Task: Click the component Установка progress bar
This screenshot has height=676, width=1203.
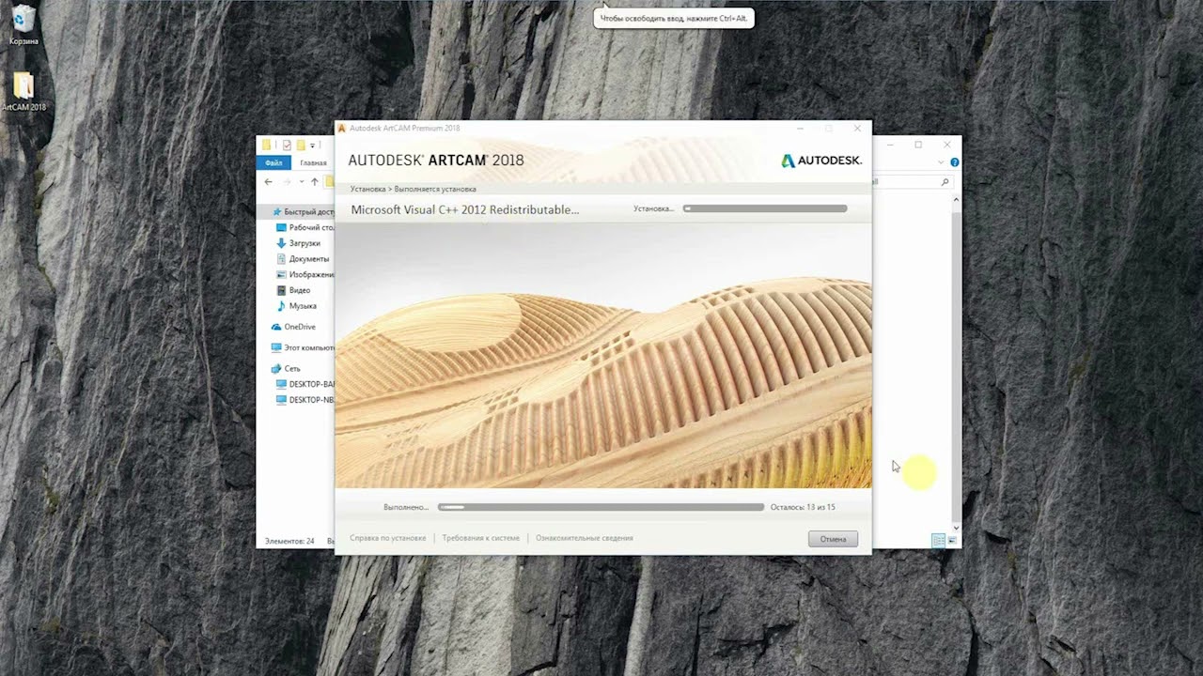Action: tap(765, 208)
